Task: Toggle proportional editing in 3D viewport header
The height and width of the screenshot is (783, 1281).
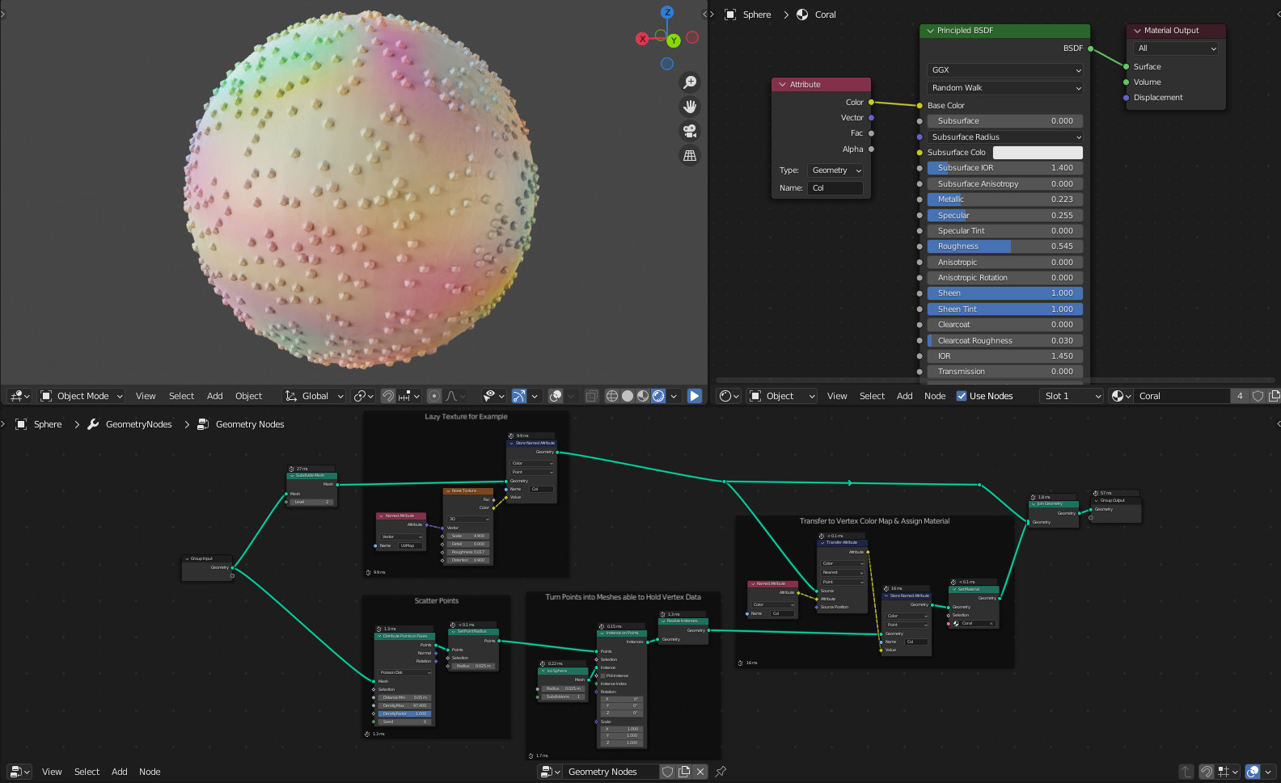Action: (434, 396)
